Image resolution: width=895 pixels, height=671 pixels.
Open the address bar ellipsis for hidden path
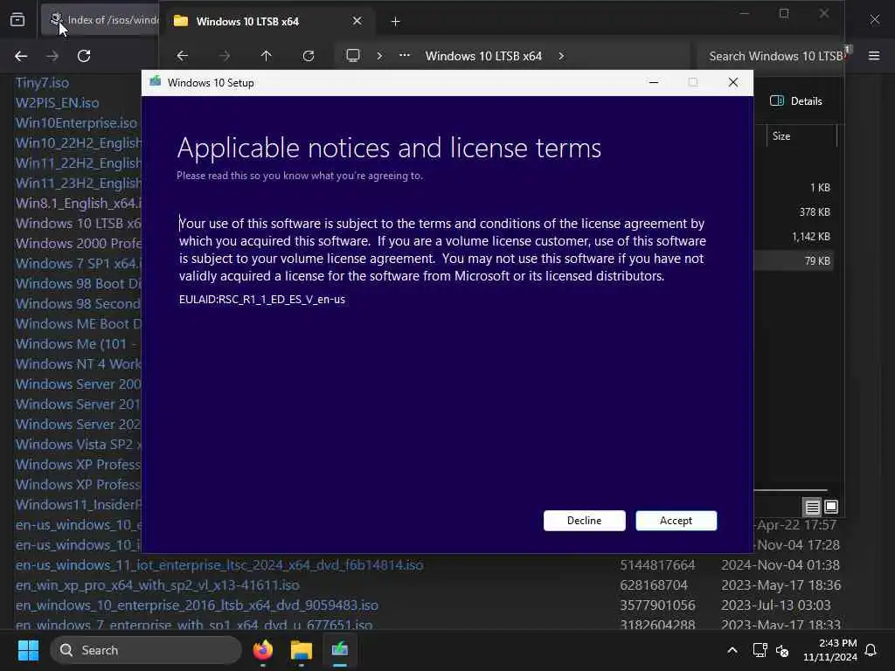coord(404,55)
